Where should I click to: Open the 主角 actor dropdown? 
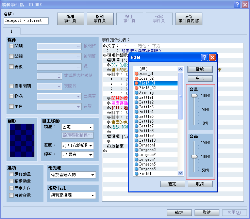click(59, 107)
